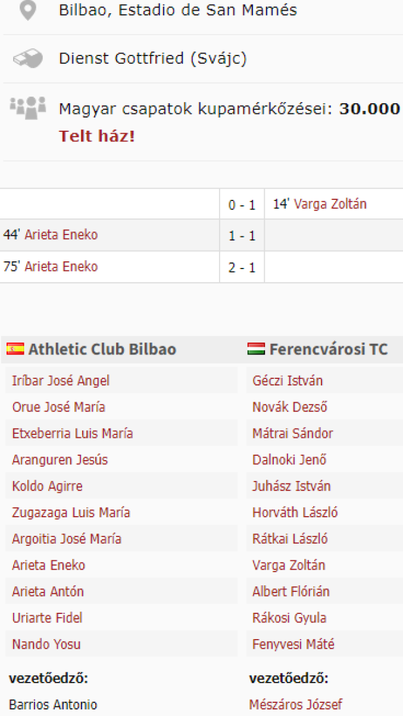This screenshot has width=403, height=716.
Task: Click the referee whistle icon
Action: pos(28,58)
